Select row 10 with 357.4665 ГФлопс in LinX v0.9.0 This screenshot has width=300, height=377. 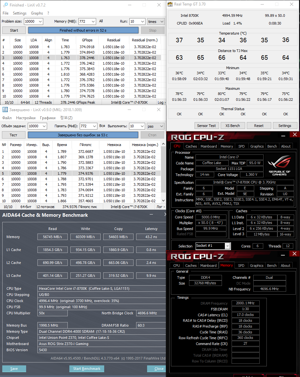[x=81, y=201]
